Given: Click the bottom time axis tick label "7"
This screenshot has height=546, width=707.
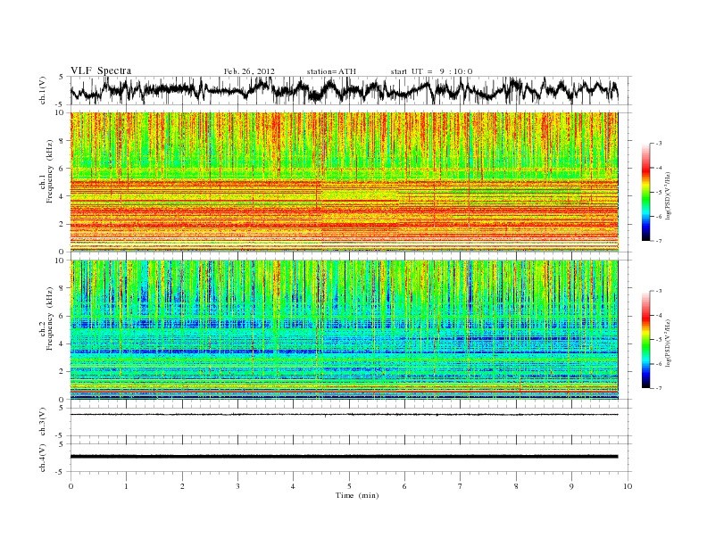Looking at the screenshot, I should coord(461,486).
